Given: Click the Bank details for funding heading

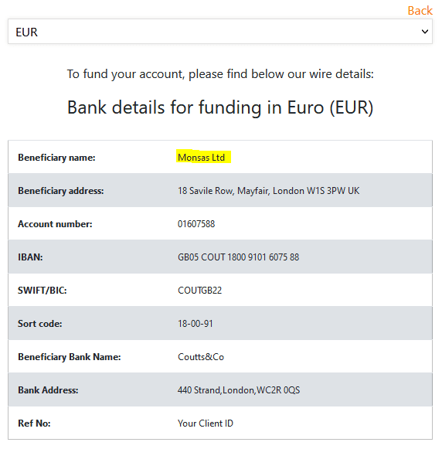Looking at the screenshot, I should click(220, 108).
